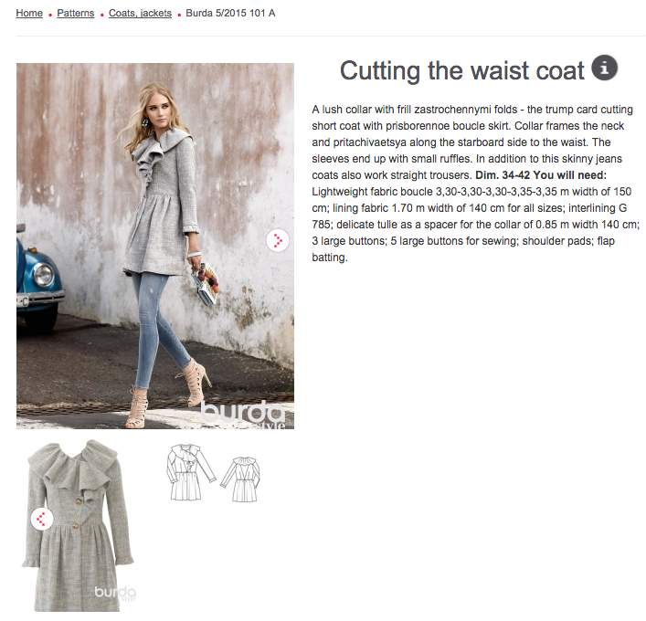
Task: Show next photo with the right arrow
Action: point(277,240)
